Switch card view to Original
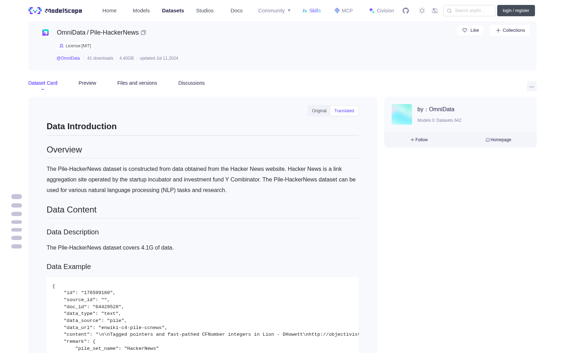Image resolution: width=565 pixels, height=353 pixels. [319, 111]
